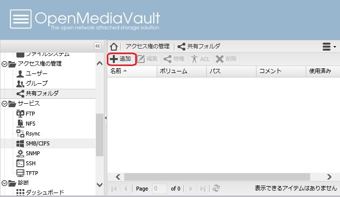This screenshot has width=340, height=197.
Task: Go to the home page icon
Action: pyautogui.click(x=114, y=46)
